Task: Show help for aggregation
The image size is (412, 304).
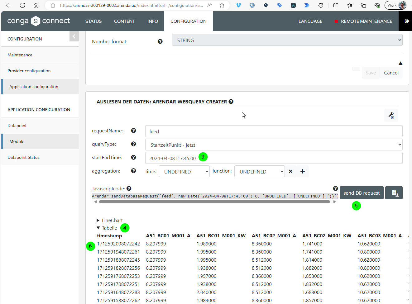Action: coord(133,171)
